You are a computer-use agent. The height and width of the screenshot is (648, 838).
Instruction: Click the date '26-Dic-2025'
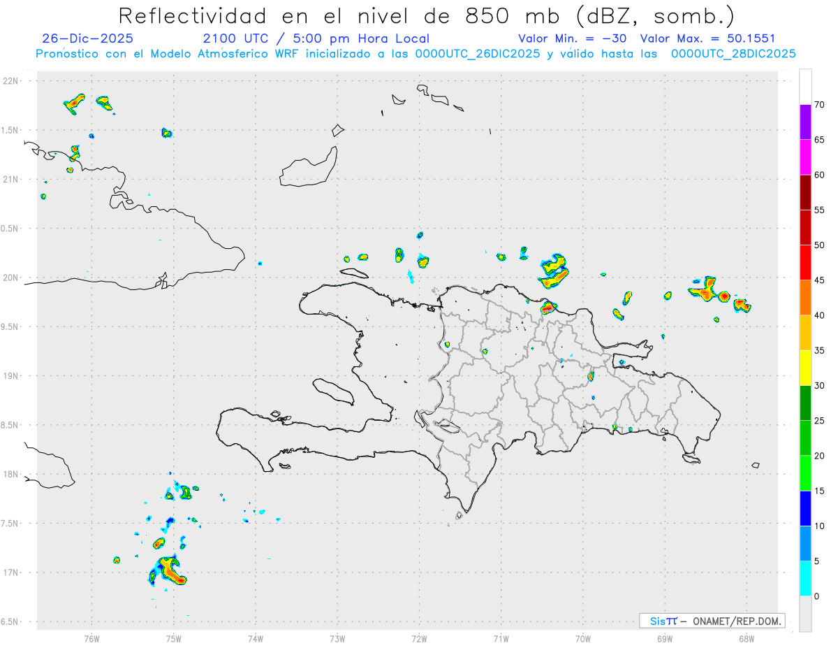tap(87, 38)
